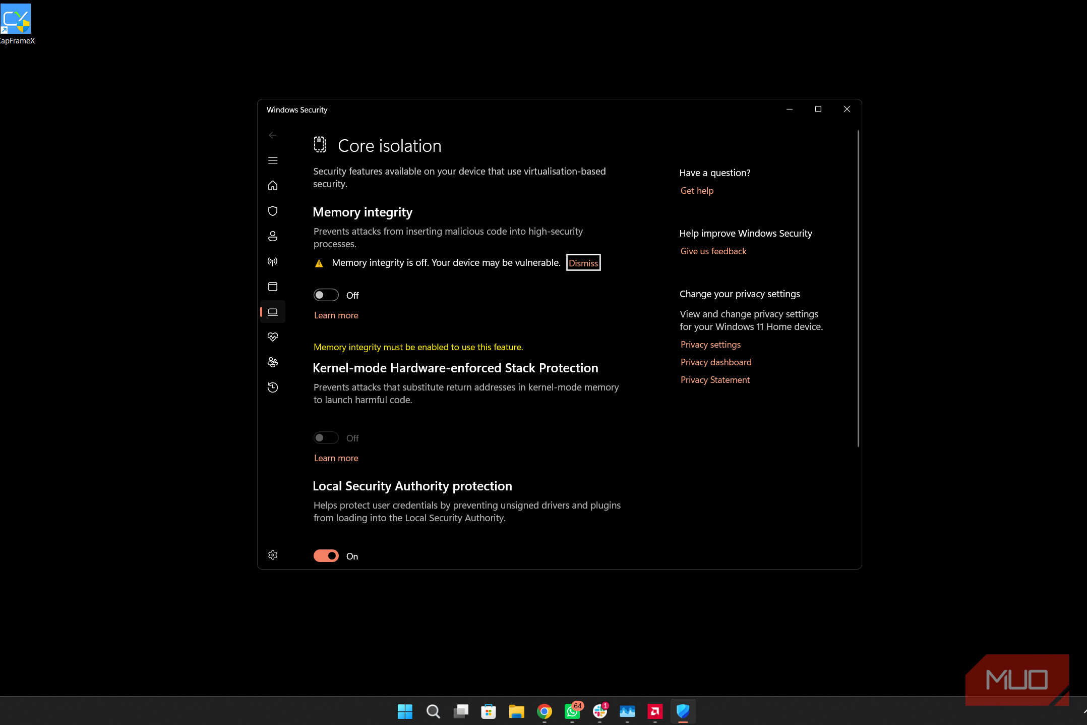The width and height of the screenshot is (1087, 725).
Task: Select CapFrameX desktop shortcut
Action: pyautogui.click(x=17, y=24)
